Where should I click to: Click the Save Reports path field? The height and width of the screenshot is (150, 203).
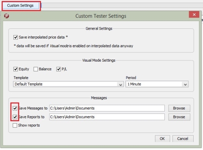point(107,117)
